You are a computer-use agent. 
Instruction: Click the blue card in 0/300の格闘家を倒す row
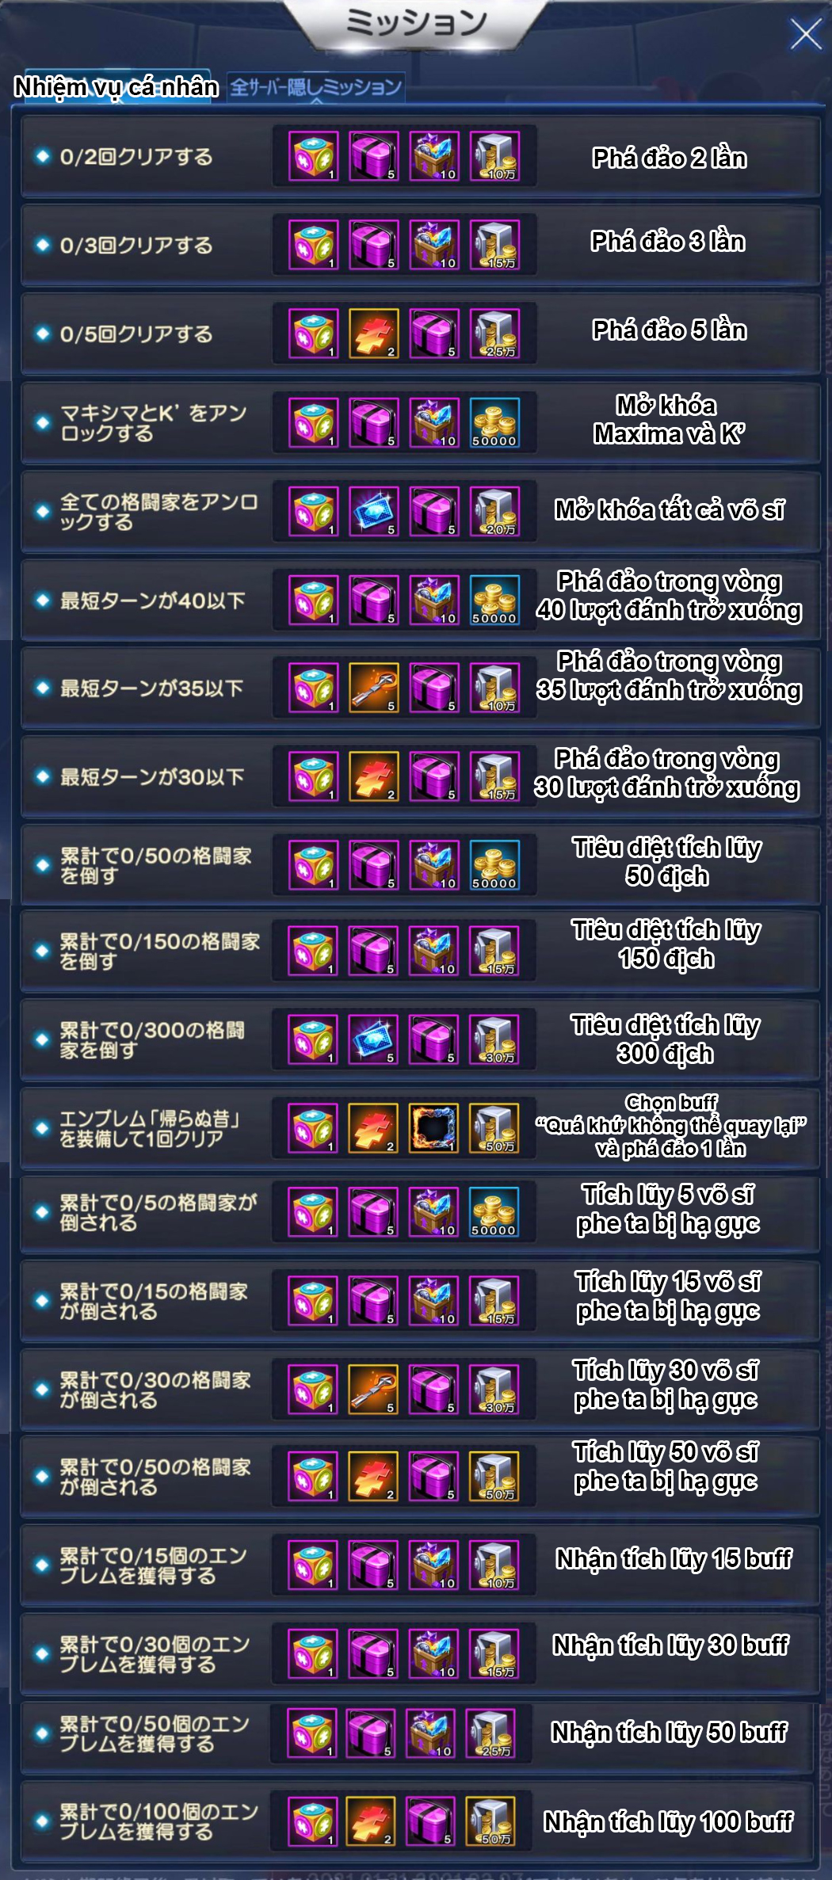373,1039
